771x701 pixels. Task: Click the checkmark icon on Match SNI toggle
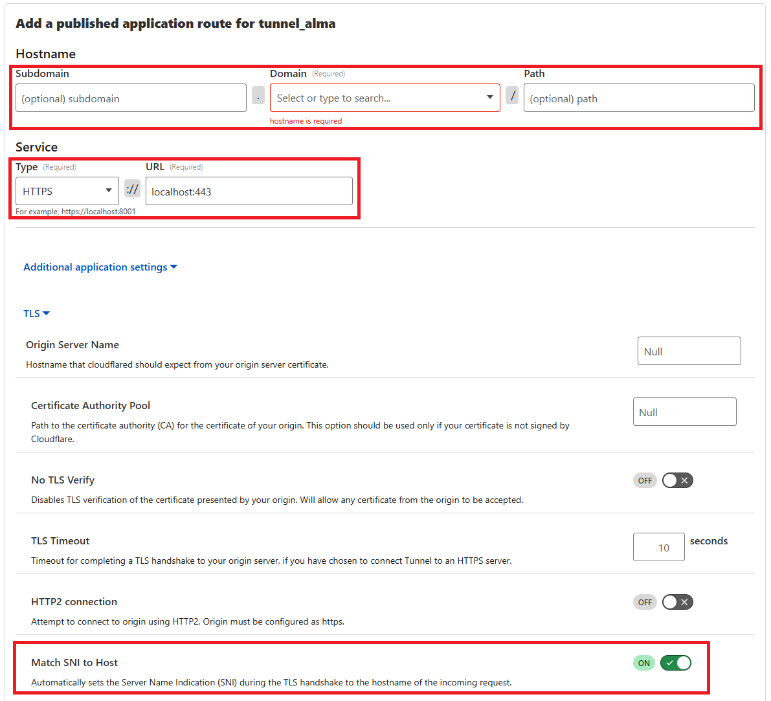click(670, 662)
